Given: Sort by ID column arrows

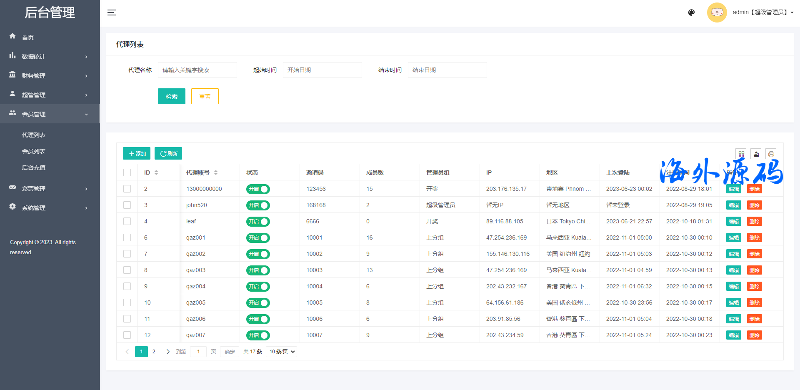Looking at the screenshot, I should pos(156,172).
